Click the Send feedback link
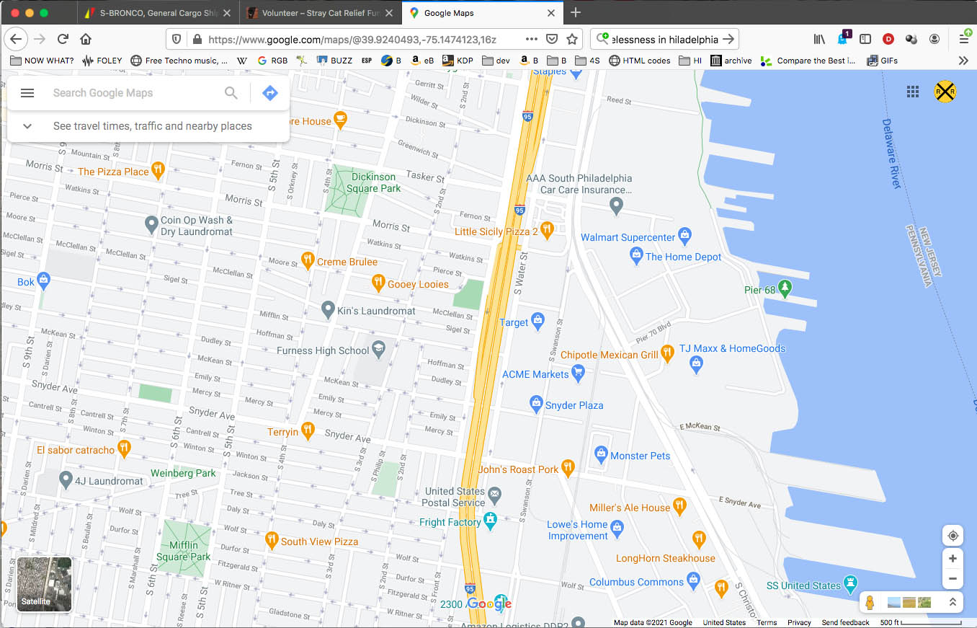Viewport: 977px width, 628px height. [x=846, y=622]
